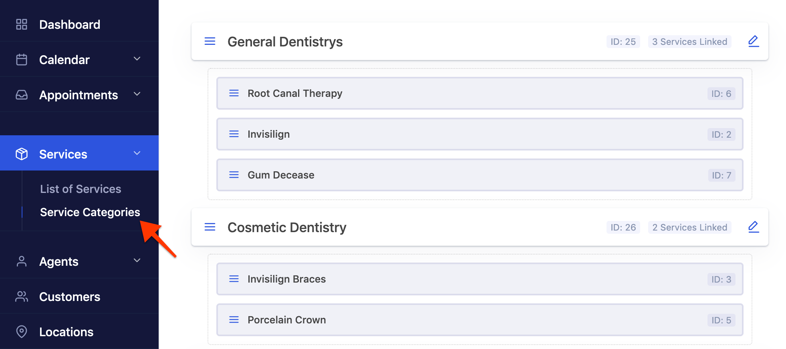This screenshot has height=349, width=786.
Task: Edit General Dentistrys category with pencil icon
Action: 753,41
